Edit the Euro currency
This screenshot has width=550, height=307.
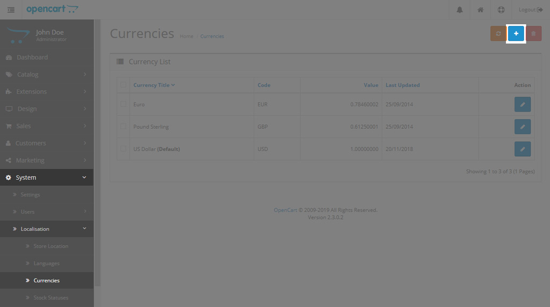(x=522, y=105)
